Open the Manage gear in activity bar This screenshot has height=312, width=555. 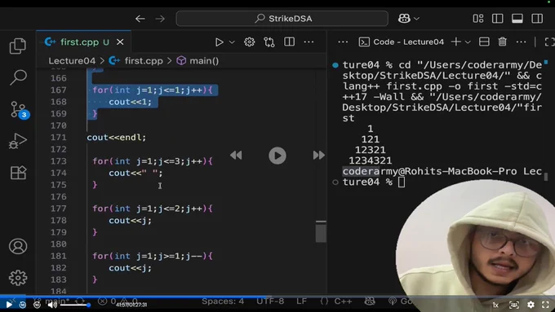(18, 278)
